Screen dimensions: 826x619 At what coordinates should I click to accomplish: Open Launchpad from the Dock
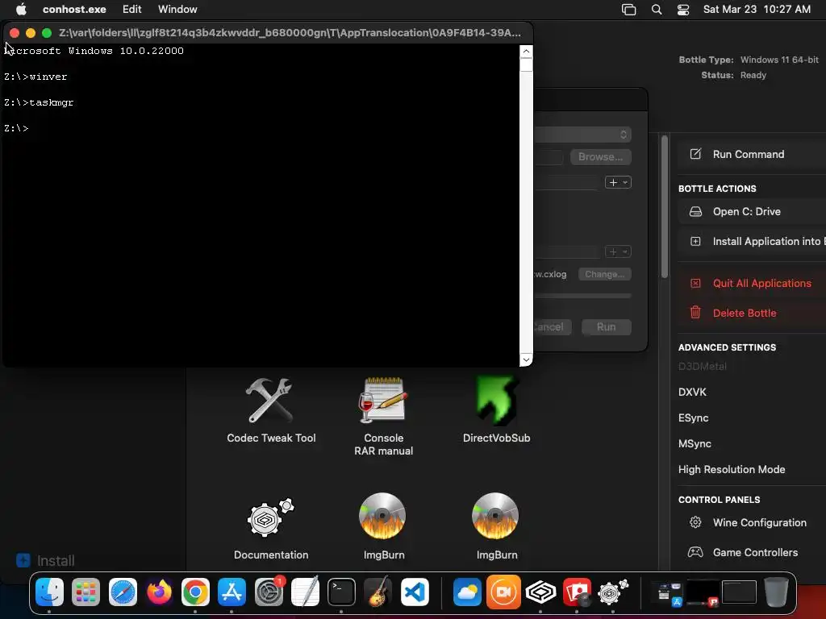click(x=86, y=592)
